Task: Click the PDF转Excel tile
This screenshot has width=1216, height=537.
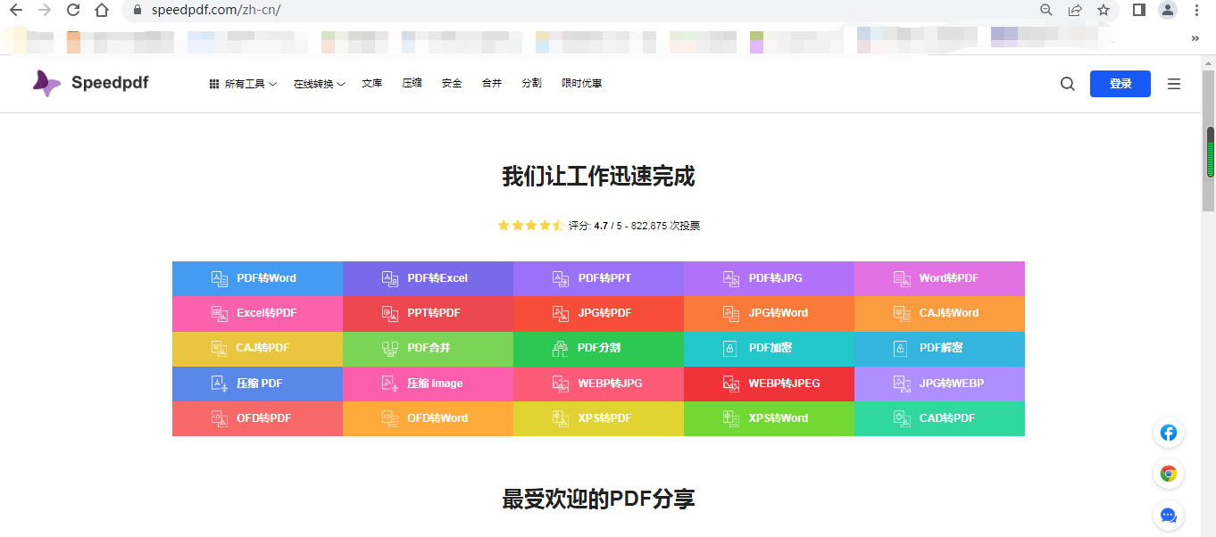Action: (428, 278)
